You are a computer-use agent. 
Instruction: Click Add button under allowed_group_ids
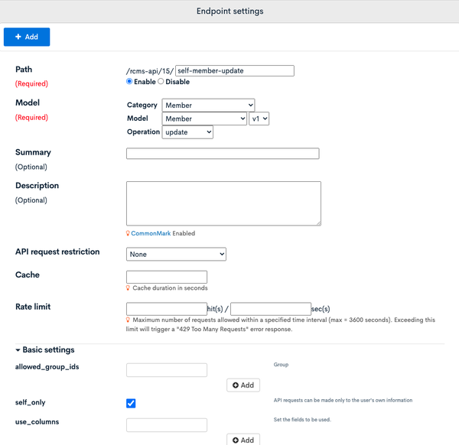pyautogui.click(x=243, y=385)
